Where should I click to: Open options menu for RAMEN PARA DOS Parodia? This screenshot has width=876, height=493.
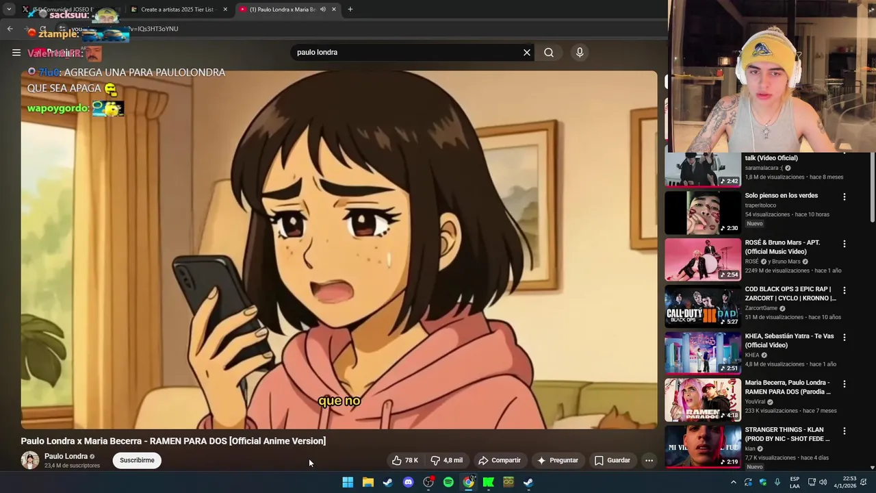click(844, 384)
